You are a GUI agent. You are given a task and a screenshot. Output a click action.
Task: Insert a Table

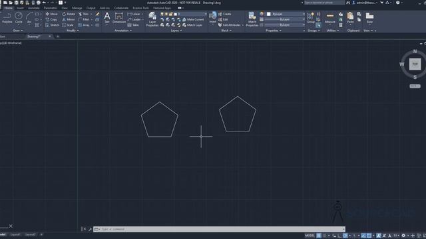coord(133,25)
